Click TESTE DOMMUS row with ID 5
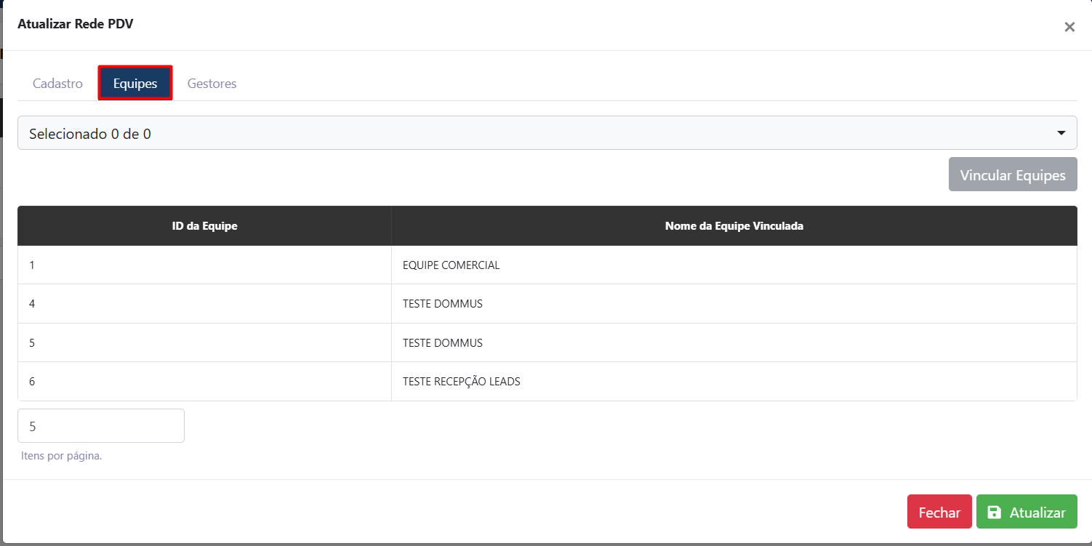Viewport: 1092px width, 546px height. coord(442,343)
